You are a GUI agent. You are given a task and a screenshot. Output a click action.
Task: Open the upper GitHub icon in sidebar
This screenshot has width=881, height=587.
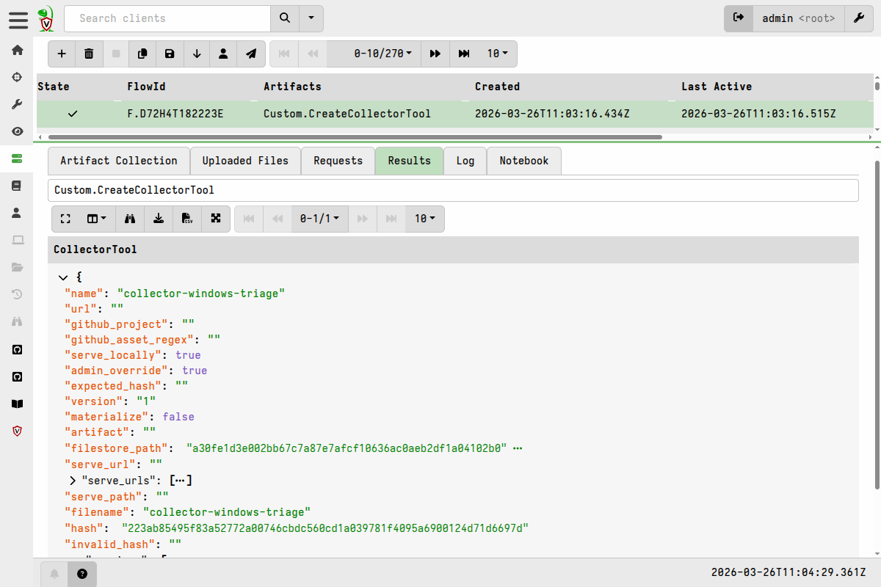(18, 349)
